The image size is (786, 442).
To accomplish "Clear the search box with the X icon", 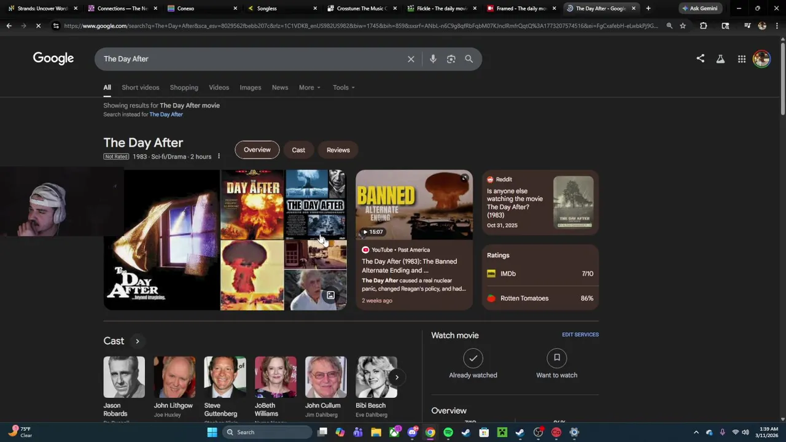I will point(411,59).
